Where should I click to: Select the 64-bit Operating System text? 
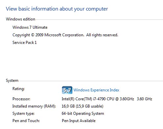pos(83,113)
